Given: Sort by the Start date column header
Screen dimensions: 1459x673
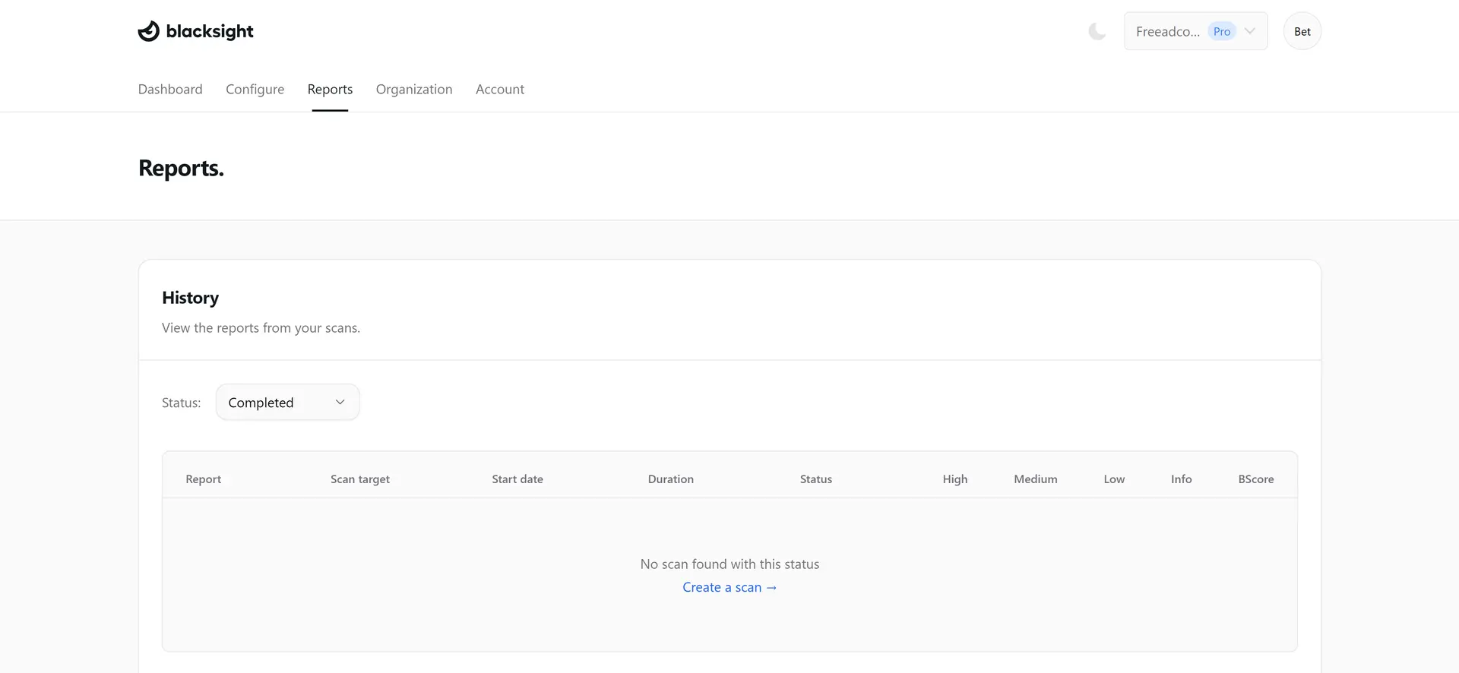Looking at the screenshot, I should tap(517, 479).
